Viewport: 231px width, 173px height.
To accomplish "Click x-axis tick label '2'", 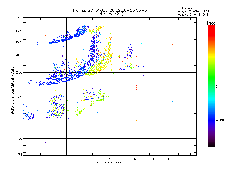I will pyautogui.click(x=66, y=159).
